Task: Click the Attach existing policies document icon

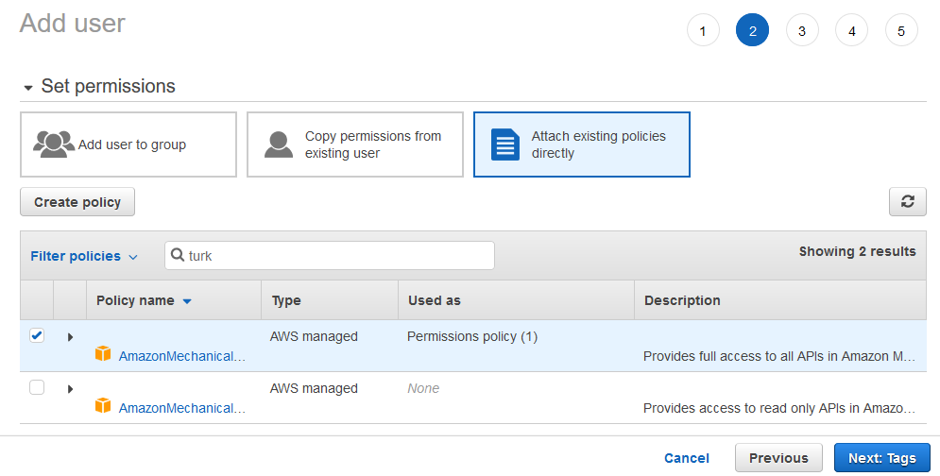Action: [x=505, y=144]
